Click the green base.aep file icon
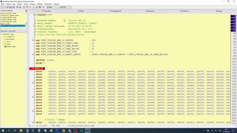 click(x=5, y=47)
